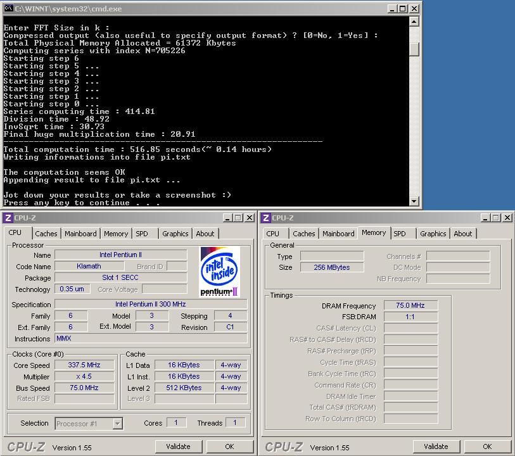The width and height of the screenshot is (515, 456).
Task: Click the Level 2 cache value 512 KBytes
Action: [184, 388]
